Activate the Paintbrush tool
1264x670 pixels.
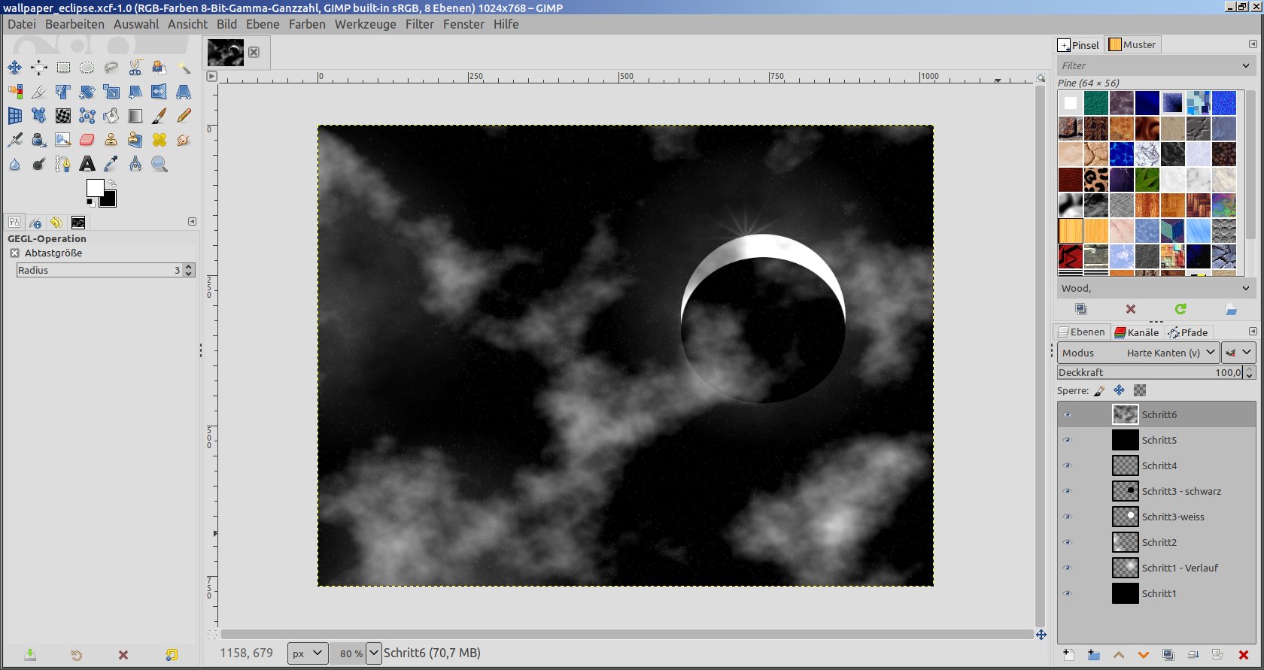coord(160,116)
